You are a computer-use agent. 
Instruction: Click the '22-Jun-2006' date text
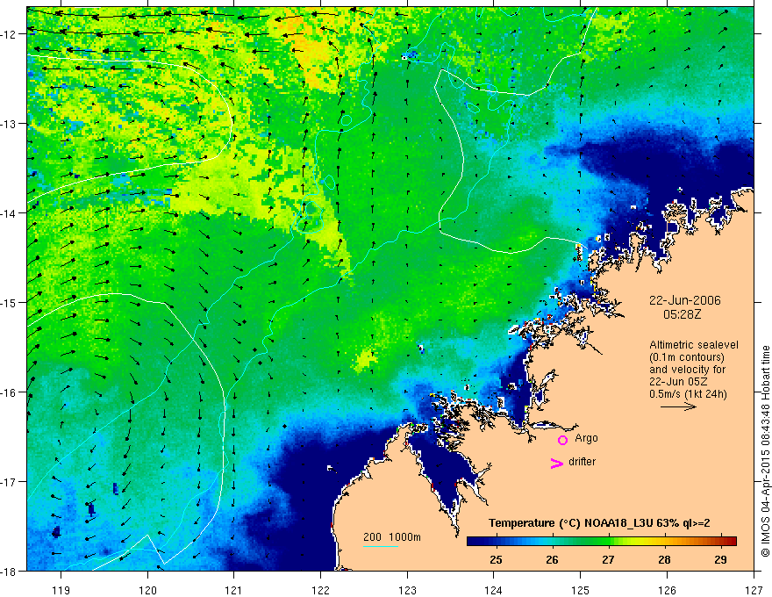point(685,300)
